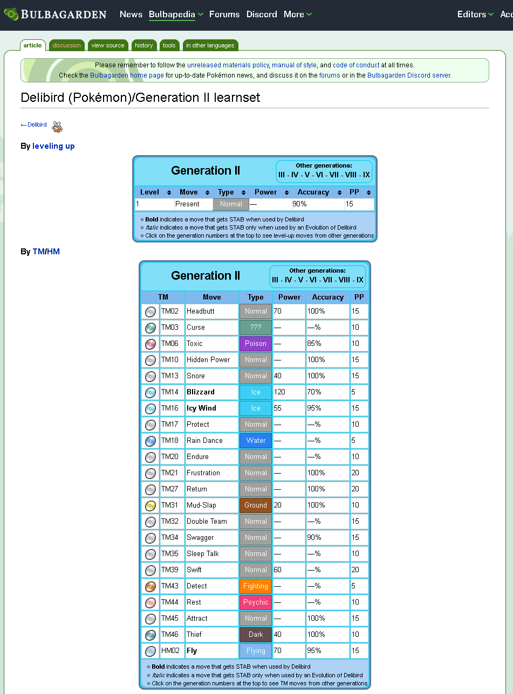Open the News menu item

coord(131,15)
